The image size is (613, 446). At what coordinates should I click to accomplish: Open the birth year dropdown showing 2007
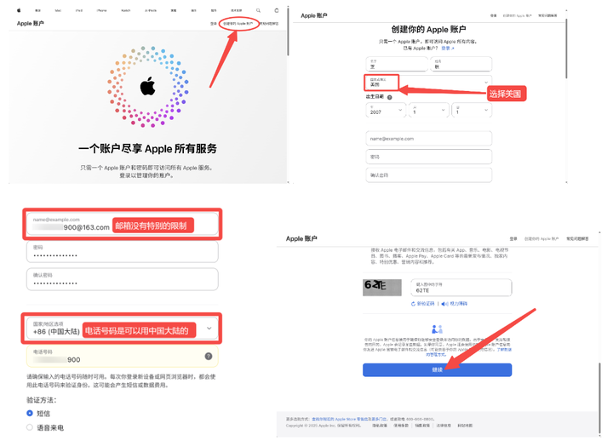tap(386, 111)
